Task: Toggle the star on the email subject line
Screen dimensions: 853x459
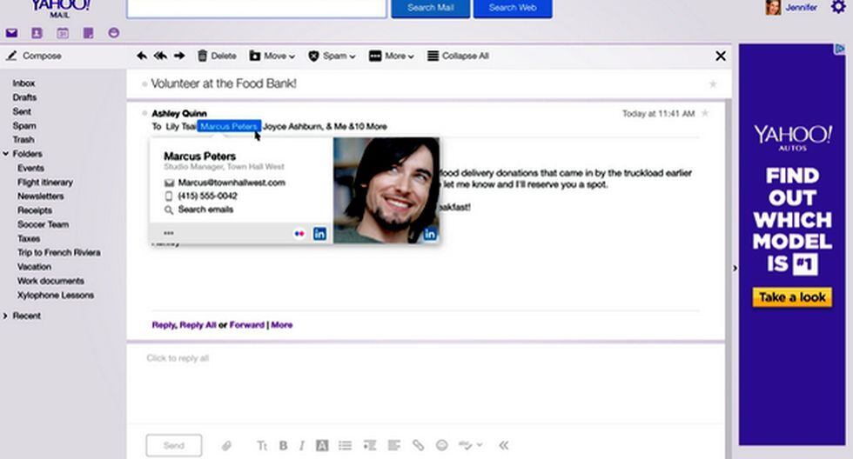Action: [713, 84]
